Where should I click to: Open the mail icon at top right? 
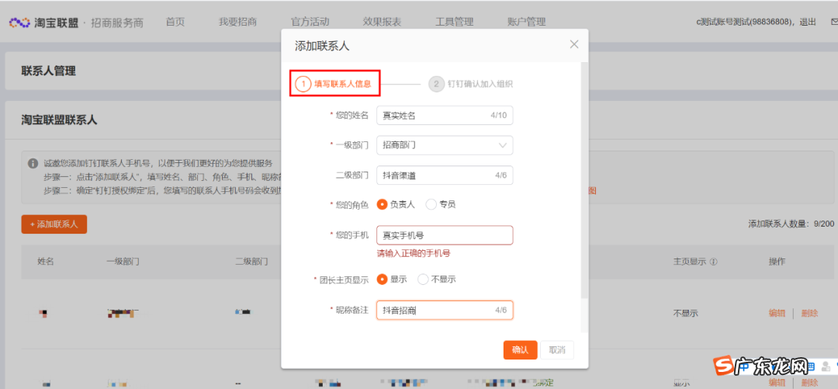(833, 22)
